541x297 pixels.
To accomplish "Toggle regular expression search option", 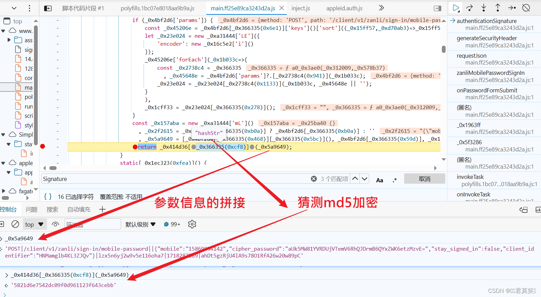I will coord(395,180).
